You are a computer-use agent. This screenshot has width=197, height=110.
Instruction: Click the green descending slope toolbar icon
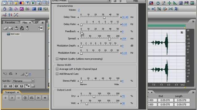click(175, 3)
